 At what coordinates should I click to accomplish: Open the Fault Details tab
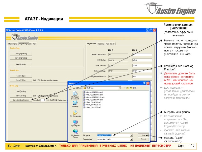tap(110, 44)
